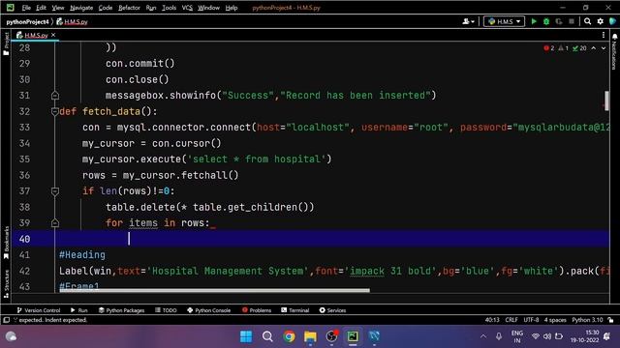Open the Services tool window
This screenshot has height=348, width=620.
tap(332, 310)
